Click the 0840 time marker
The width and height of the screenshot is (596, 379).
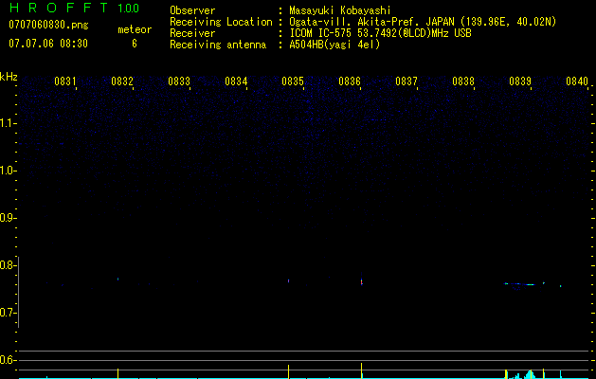point(577,81)
